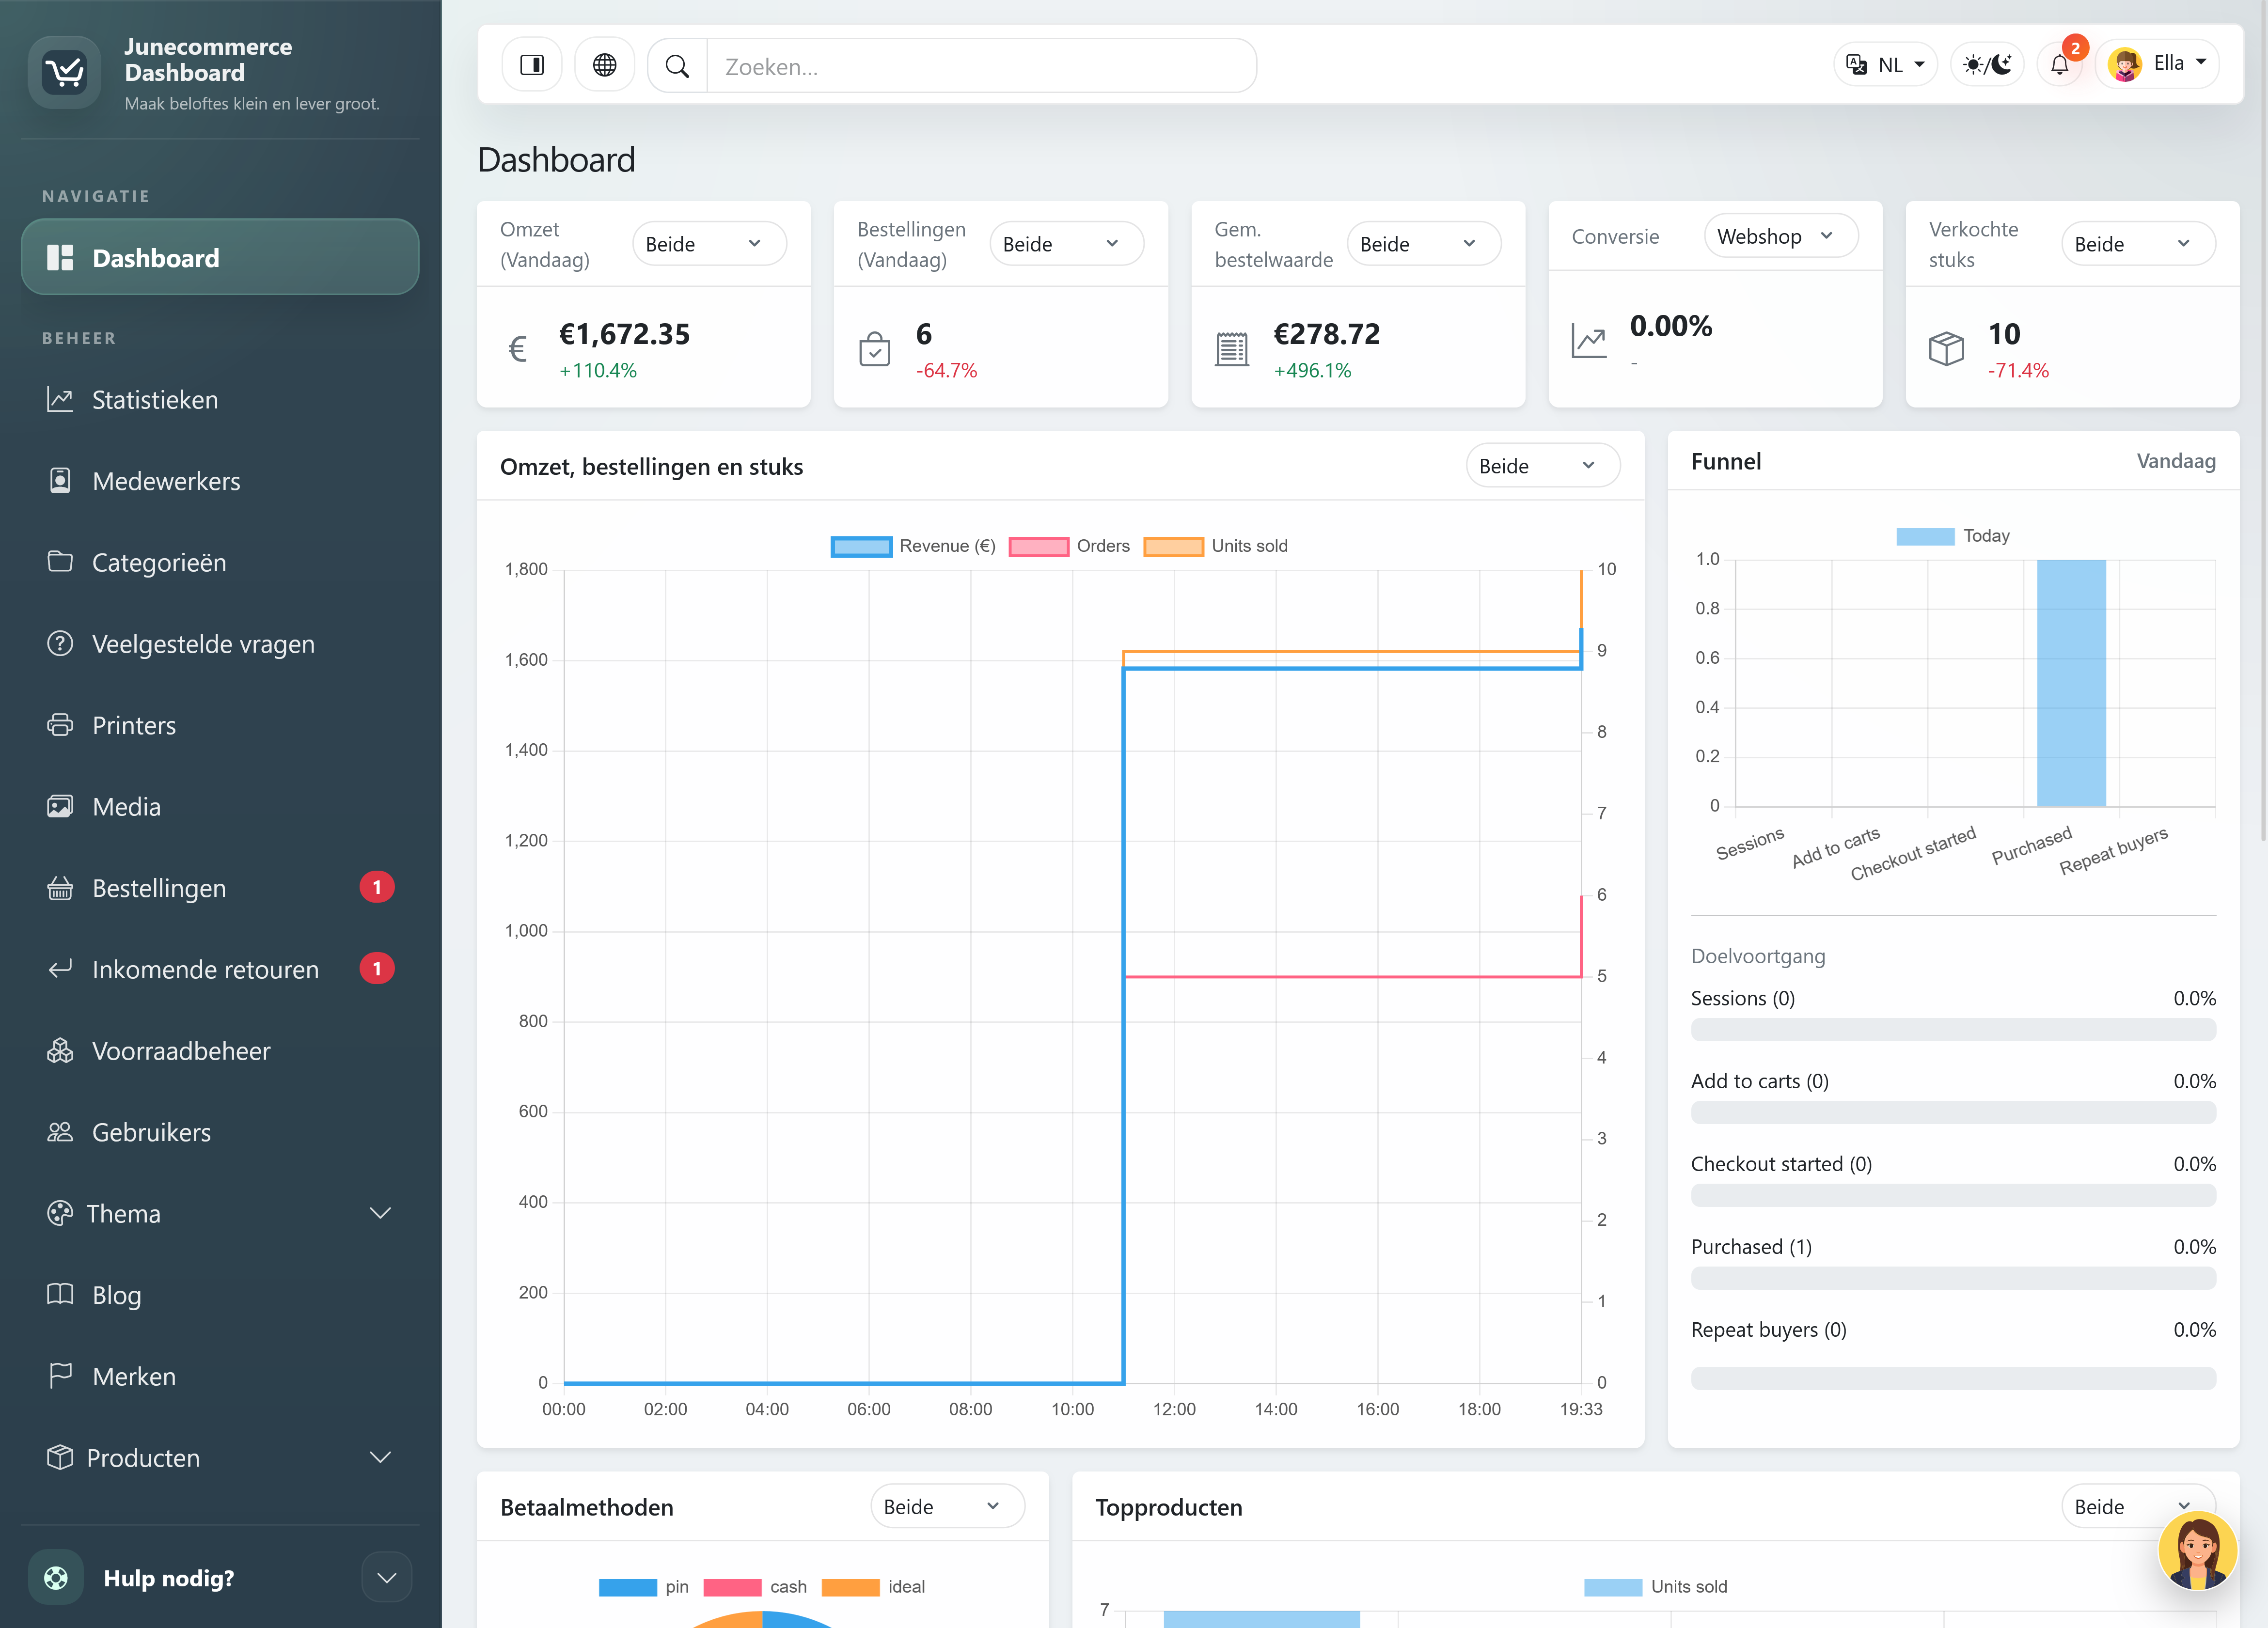Click the Junecommerce shopping cart logo
Image resolution: width=2268 pixels, height=1628 pixels.
pos(65,72)
